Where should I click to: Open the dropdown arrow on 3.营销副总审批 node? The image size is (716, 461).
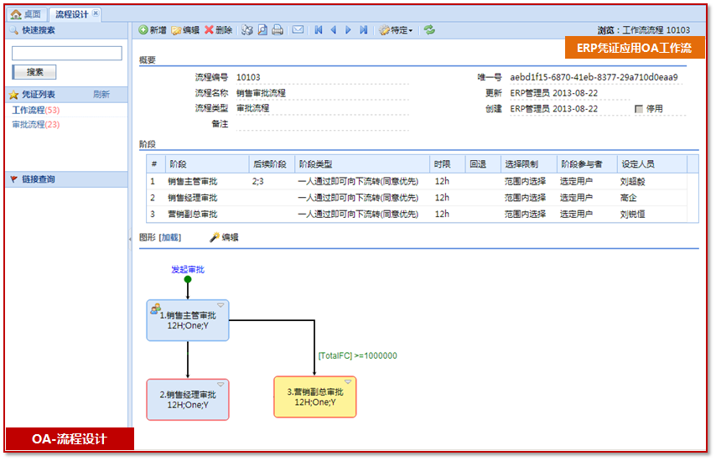[348, 381]
